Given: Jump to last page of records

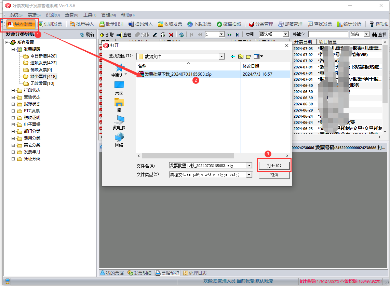Looking at the screenshot, I should (x=238, y=35).
